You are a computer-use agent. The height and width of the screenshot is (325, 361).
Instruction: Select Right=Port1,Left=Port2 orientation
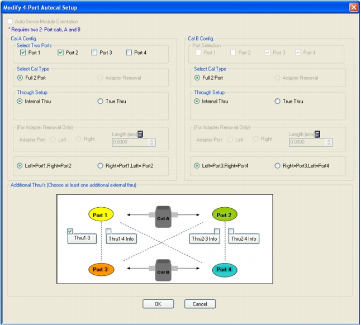click(100, 166)
